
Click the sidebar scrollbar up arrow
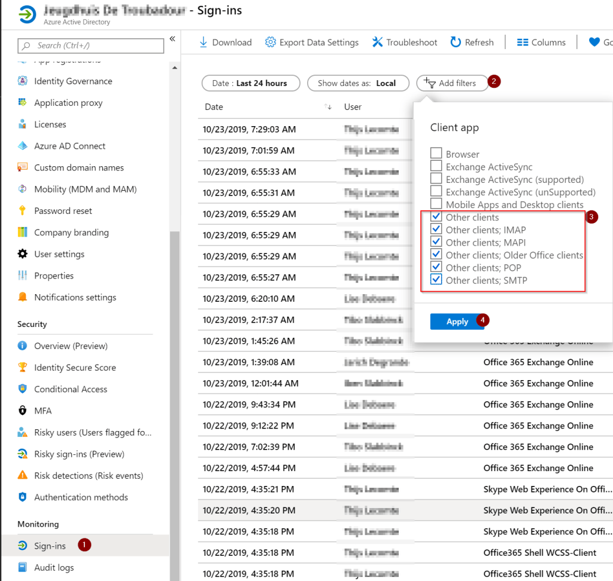pos(175,68)
